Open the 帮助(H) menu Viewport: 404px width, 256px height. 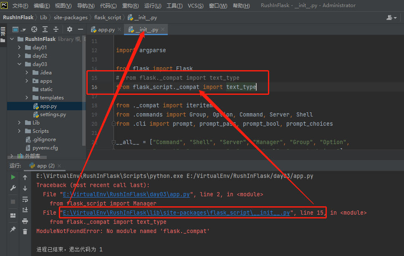(x=241, y=5)
